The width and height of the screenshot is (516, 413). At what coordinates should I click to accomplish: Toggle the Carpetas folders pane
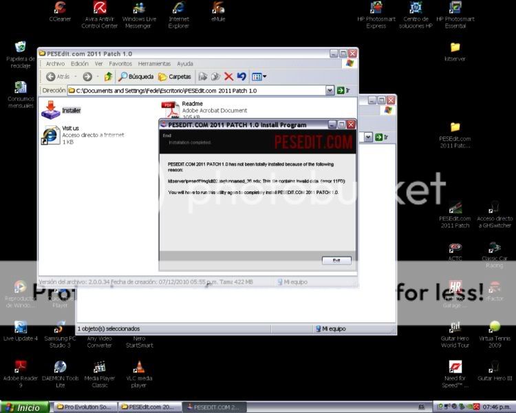click(175, 76)
